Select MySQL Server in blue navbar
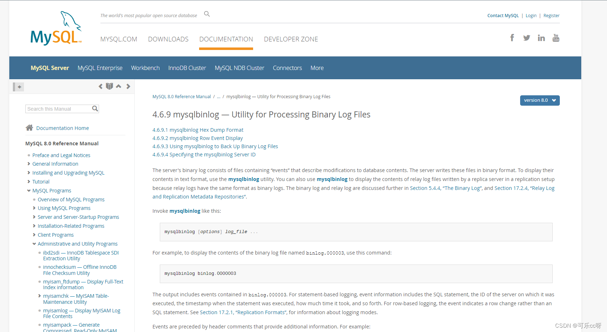 coord(50,68)
